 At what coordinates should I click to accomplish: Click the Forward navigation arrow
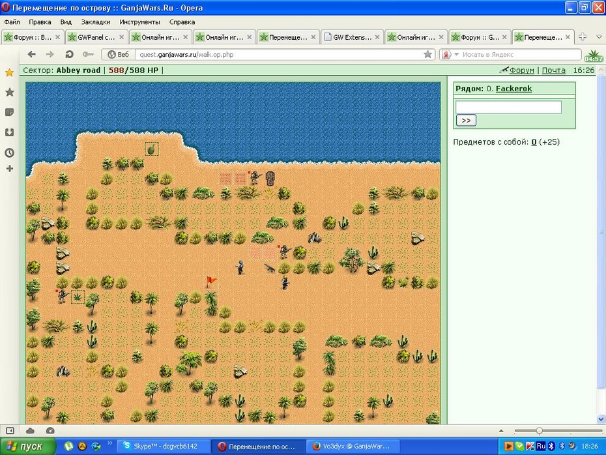click(50, 55)
